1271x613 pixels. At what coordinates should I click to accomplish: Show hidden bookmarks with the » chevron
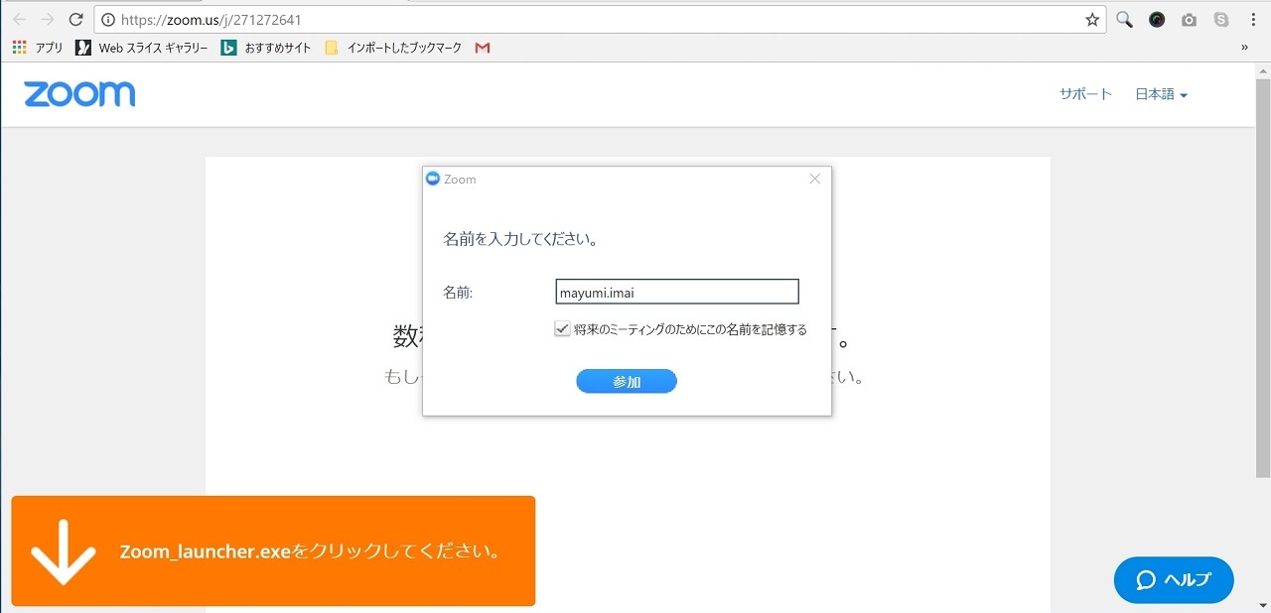1245,48
